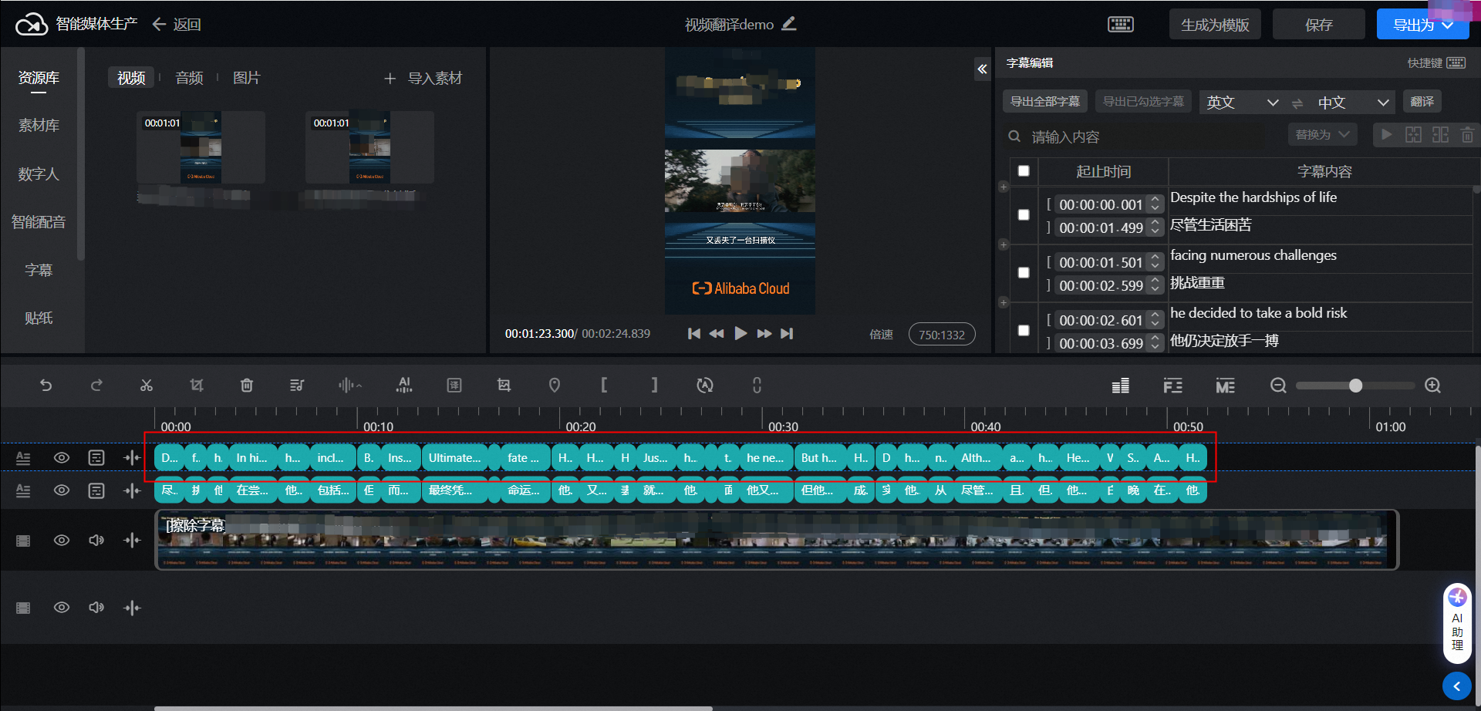
Task: Play the preview video
Action: click(x=740, y=333)
